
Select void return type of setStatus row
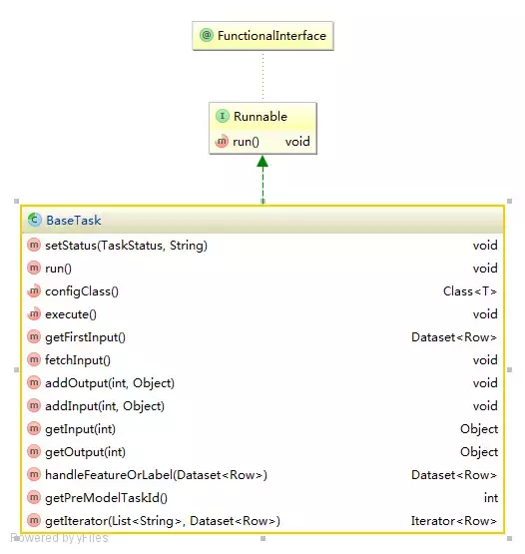(485, 246)
